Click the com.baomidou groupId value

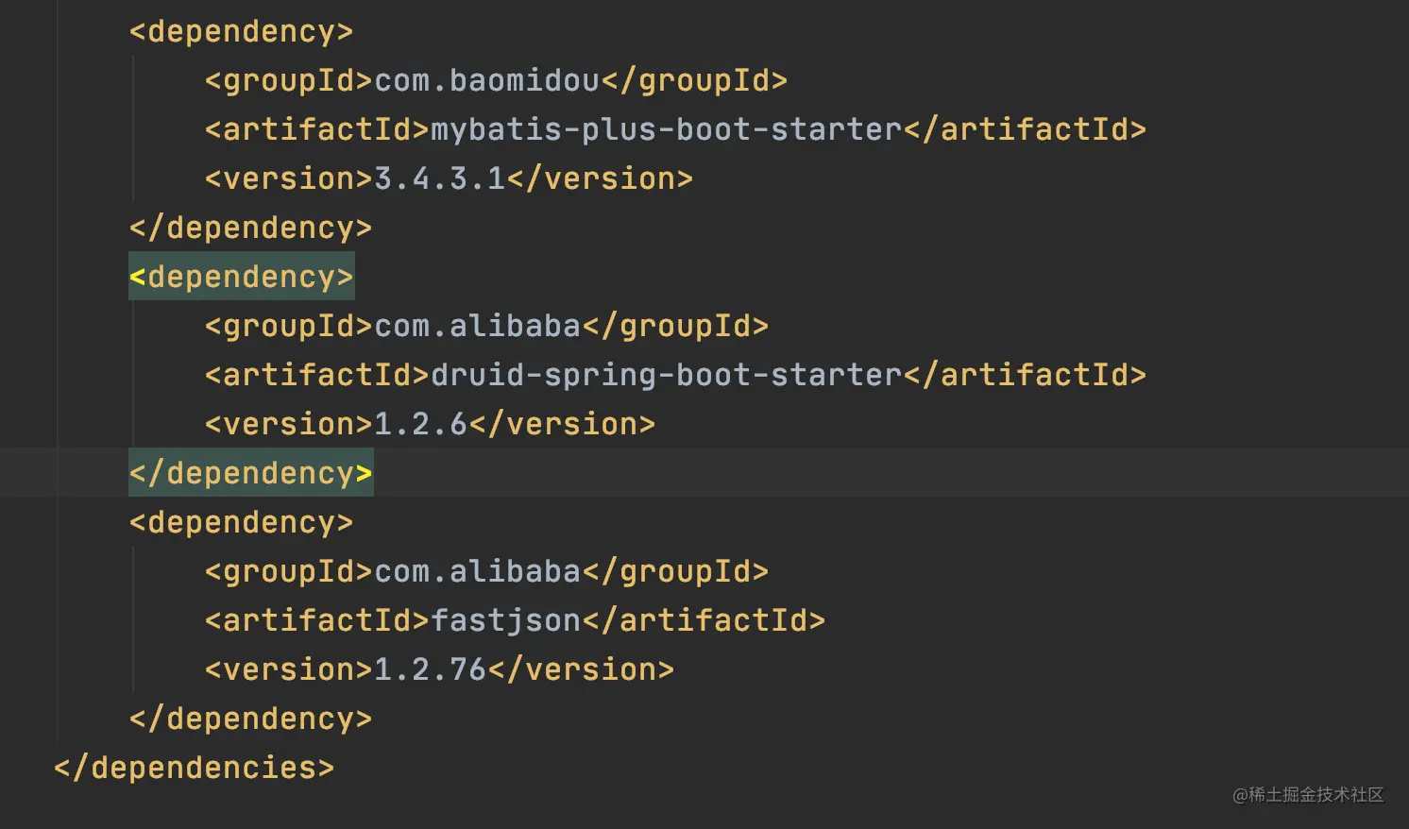tap(487, 80)
